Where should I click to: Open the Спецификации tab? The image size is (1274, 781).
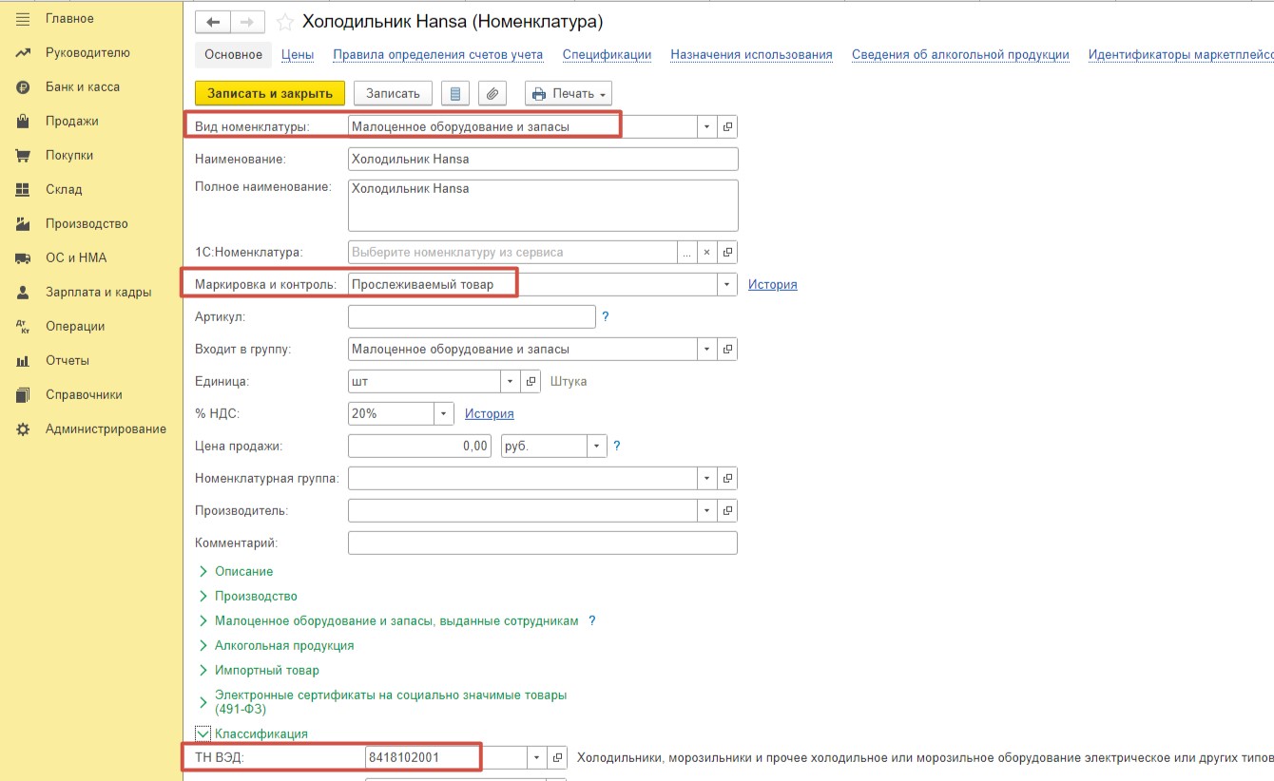[607, 54]
